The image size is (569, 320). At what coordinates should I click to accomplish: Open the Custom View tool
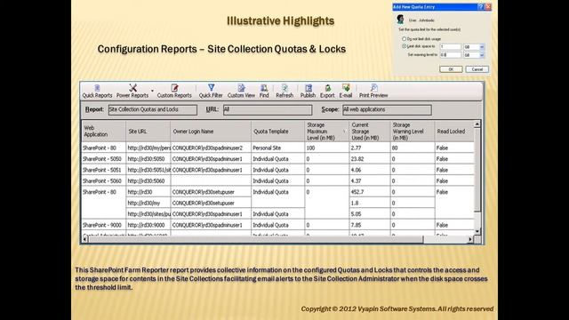(241, 91)
